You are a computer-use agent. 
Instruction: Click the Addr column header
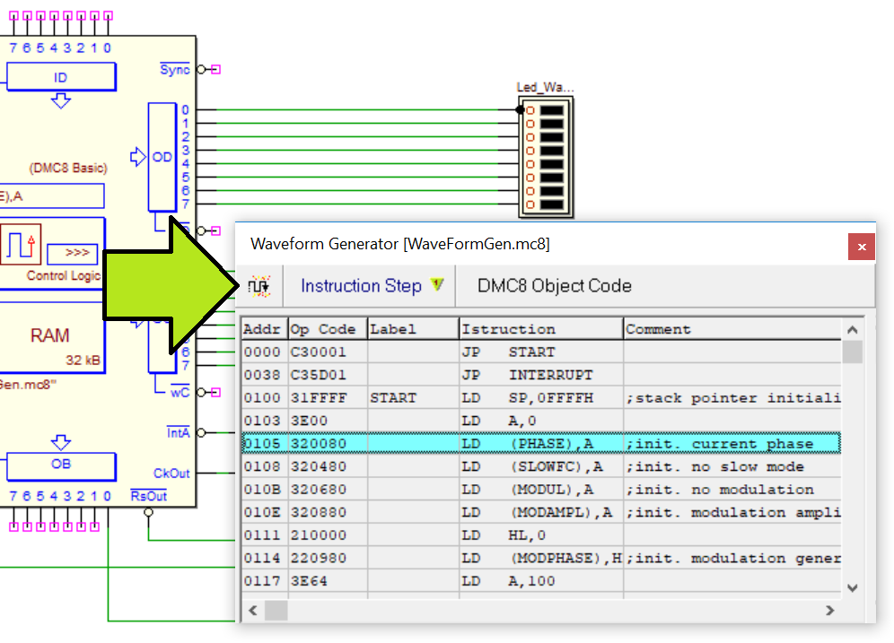coord(265,329)
